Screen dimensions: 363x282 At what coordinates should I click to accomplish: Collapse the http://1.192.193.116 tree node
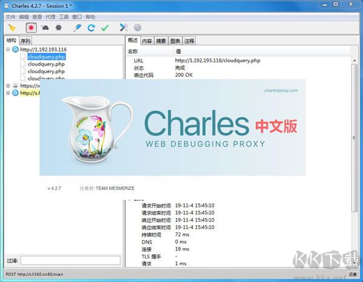click(8, 49)
